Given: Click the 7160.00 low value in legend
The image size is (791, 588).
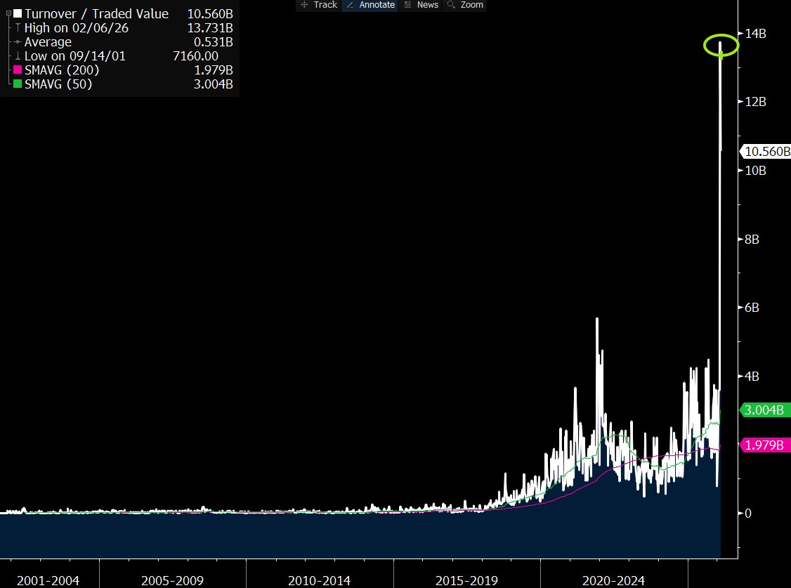Looking at the screenshot, I should 196,56.
